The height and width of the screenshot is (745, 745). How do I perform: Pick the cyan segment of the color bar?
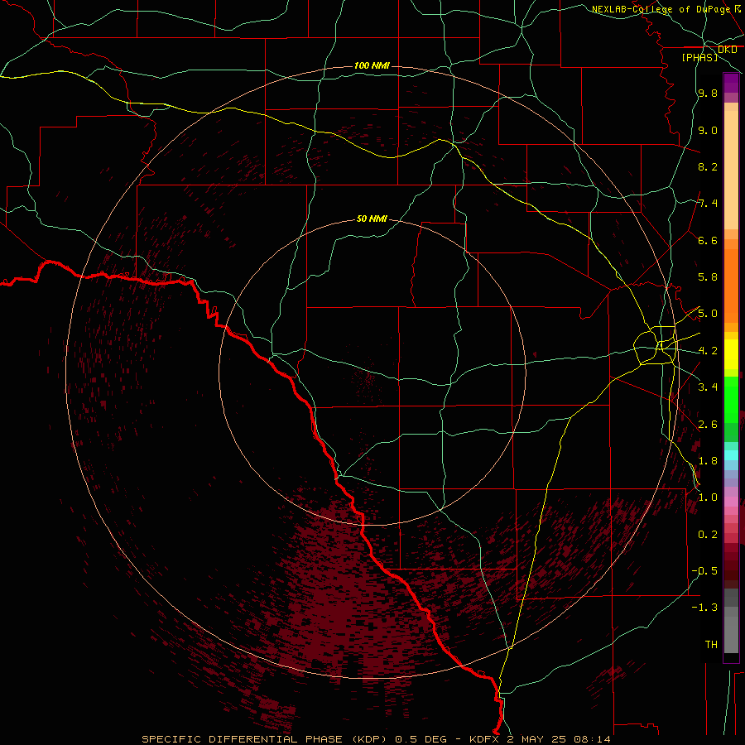tap(731, 455)
